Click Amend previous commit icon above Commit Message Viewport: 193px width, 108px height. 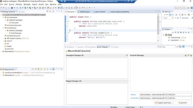click(186, 55)
